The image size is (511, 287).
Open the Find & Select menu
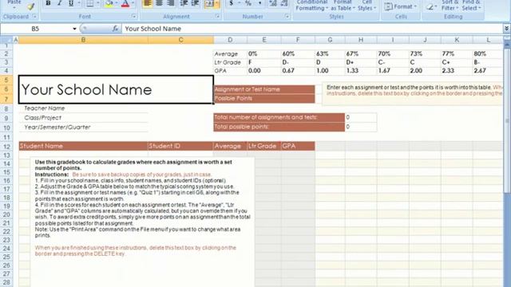471,5
